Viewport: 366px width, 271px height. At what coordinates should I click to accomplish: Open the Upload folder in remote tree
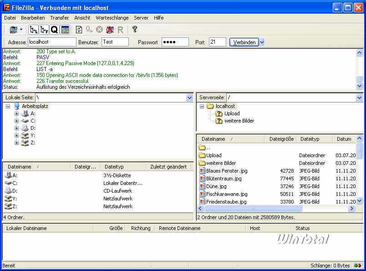[x=232, y=113]
